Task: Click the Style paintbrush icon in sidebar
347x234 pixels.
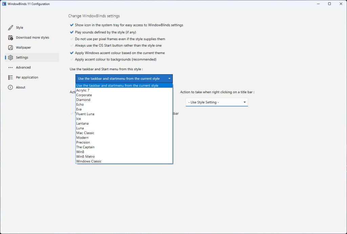Action: [11, 28]
